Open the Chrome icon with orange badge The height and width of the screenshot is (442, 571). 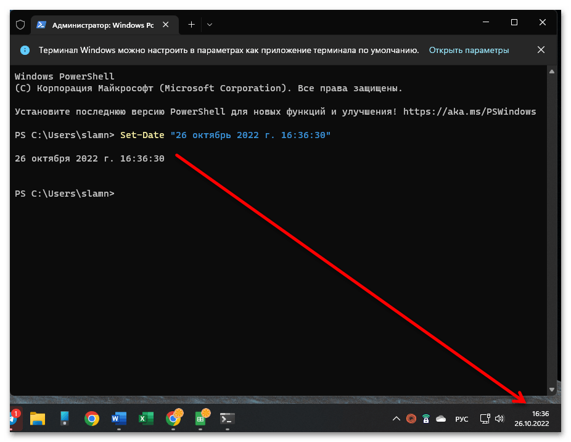pyautogui.click(x=174, y=418)
